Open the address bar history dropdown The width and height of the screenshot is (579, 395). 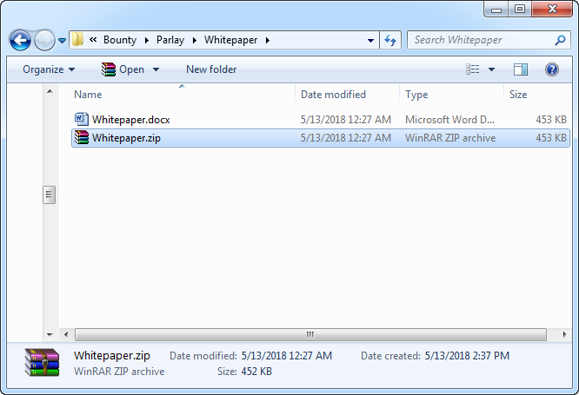pos(370,40)
